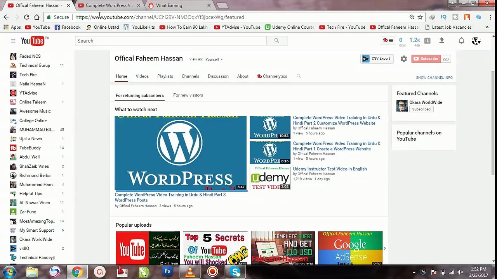Open the Channelytics tab
497x279 pixels.
pos(272,76)
